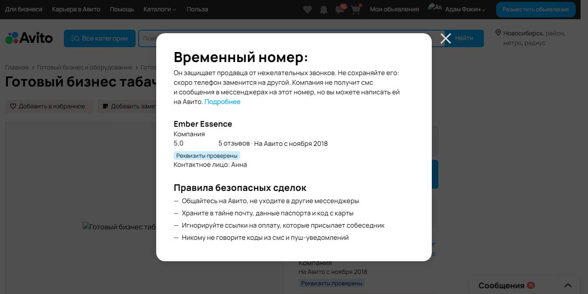Open Каталоги dropdown menu
588x294 pixels.
pos(159,9)
